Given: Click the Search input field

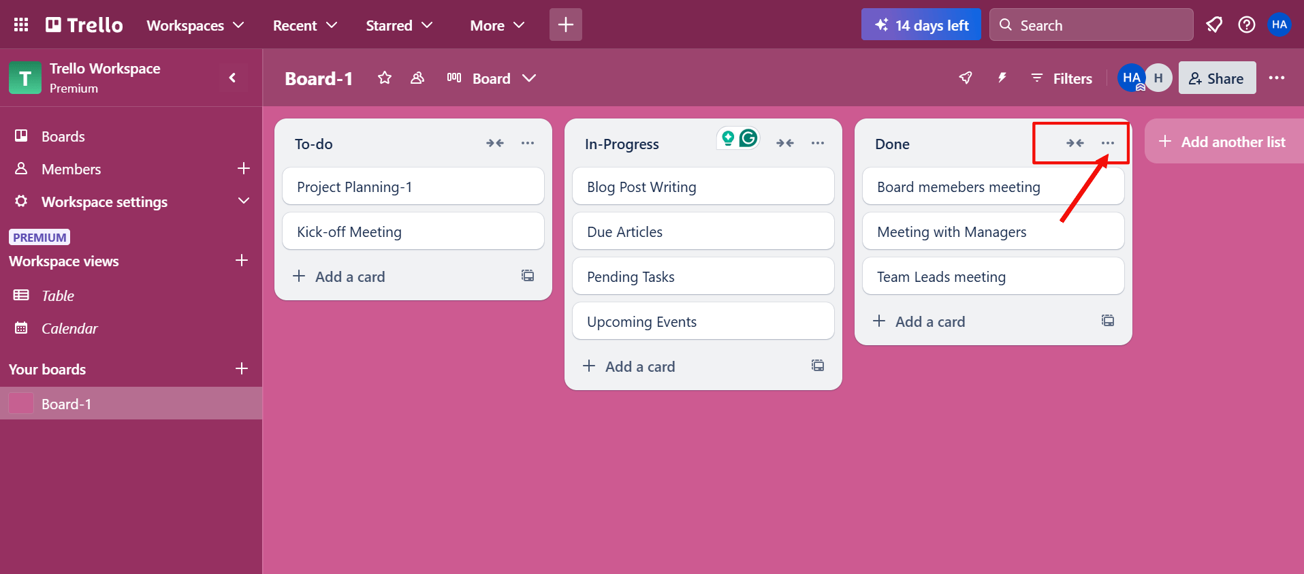Looking at the screenshot, I should pos(1092,25).
